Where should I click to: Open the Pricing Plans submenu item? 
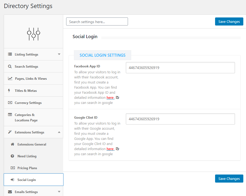coord(27,168)
